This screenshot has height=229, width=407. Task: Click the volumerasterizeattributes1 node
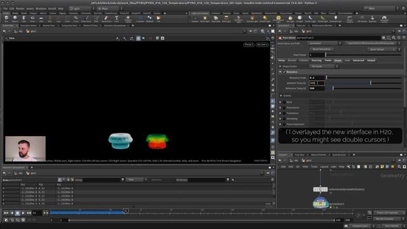tap(321, 190)
